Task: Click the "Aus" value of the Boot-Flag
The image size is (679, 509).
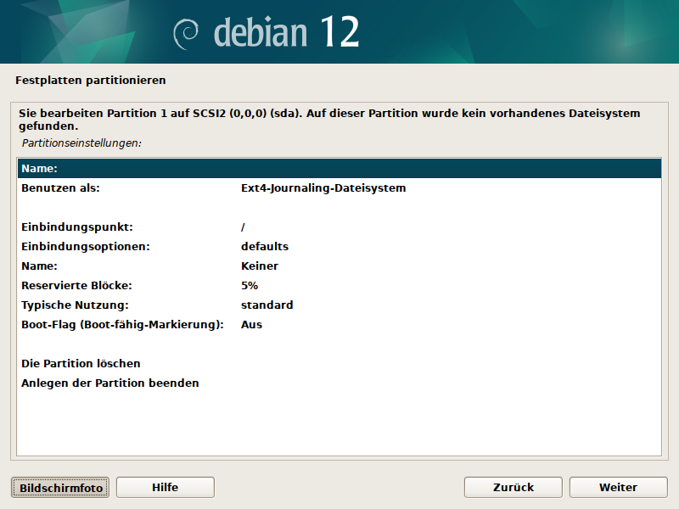Action: pos(251,324)
